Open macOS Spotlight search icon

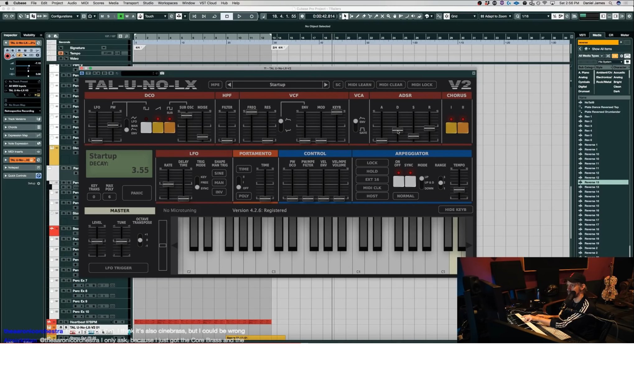click(x=610, y=3)
